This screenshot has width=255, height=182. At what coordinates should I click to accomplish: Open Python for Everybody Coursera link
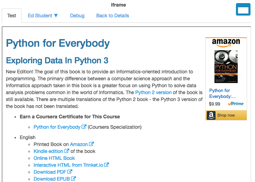coord(57,127)
